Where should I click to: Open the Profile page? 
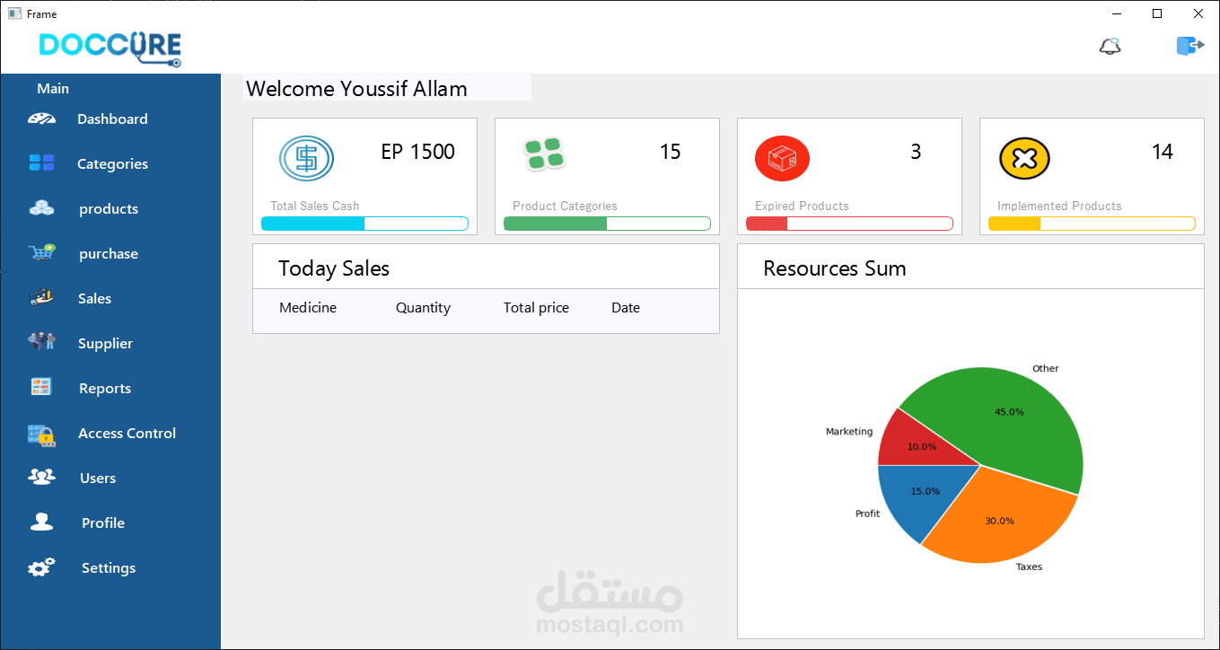103,523
